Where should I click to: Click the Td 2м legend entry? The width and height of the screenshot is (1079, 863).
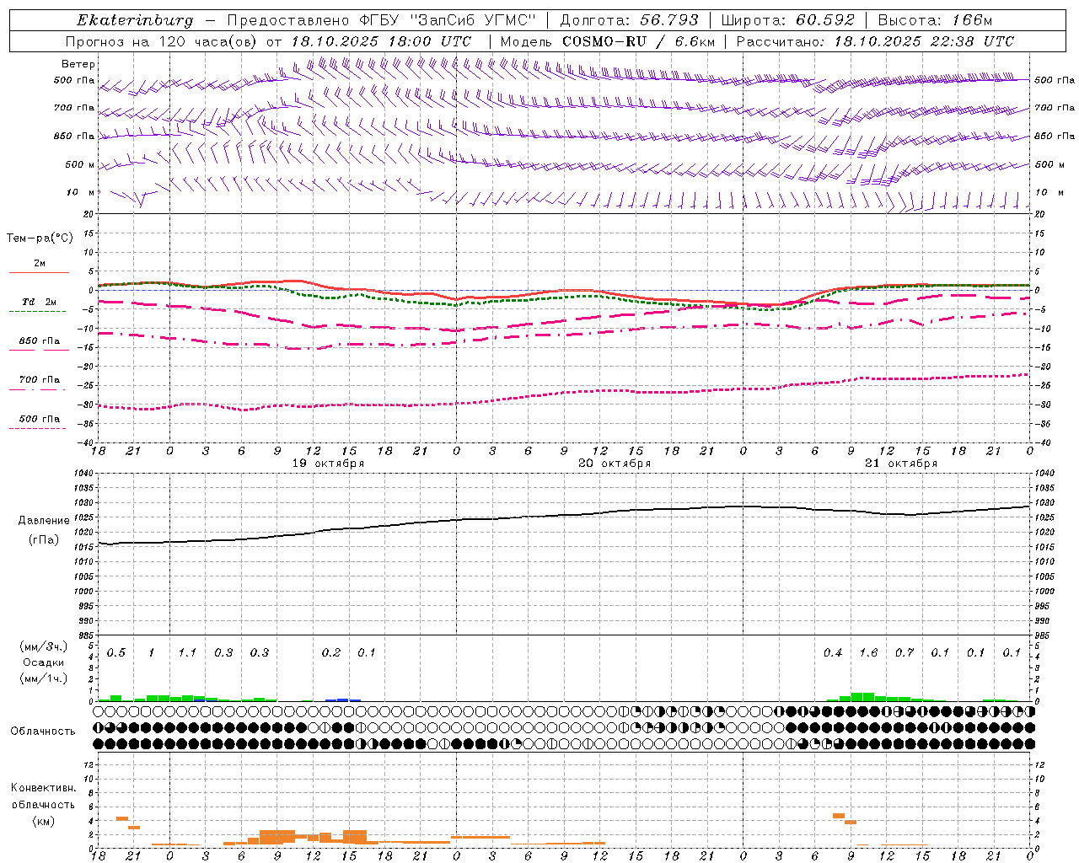point(39,302)
